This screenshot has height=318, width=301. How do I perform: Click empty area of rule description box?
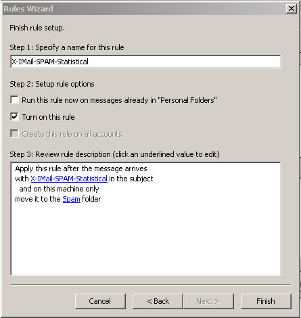point(145,239)
